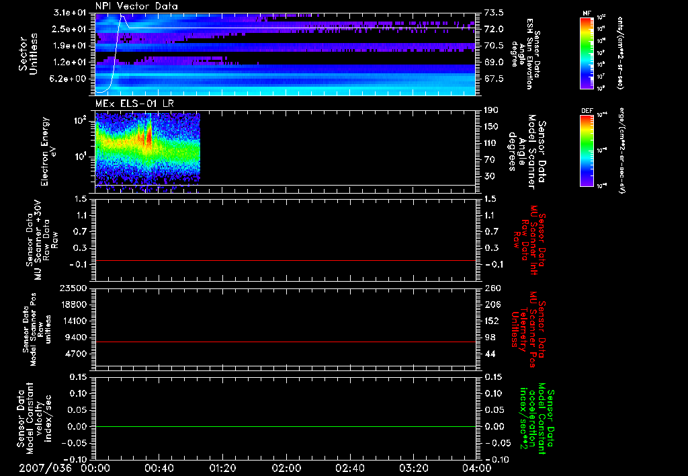The width and height of the screenshot is (688, 476).
Task: Click the '98' telemetry tick value
Action: pos(489,338)
